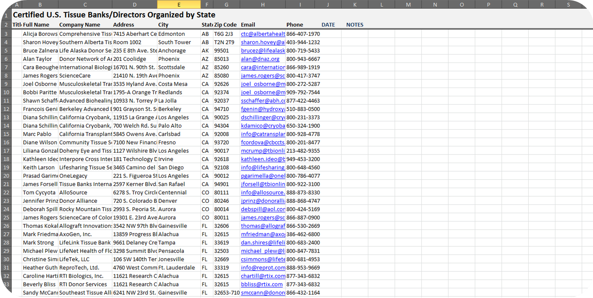Click the DATE header cell
The height and width of the screenshot is (298, 593).
point(328,25)
